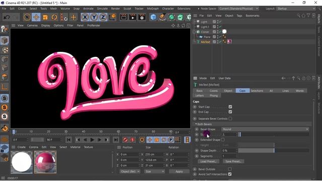Select the MoText object

click(205, 42)
